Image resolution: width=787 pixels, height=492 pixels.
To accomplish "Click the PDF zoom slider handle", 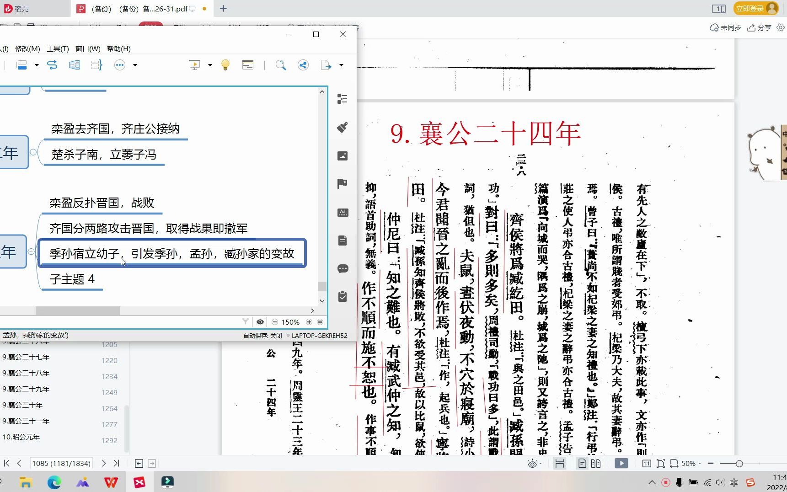I will [739, 464].
